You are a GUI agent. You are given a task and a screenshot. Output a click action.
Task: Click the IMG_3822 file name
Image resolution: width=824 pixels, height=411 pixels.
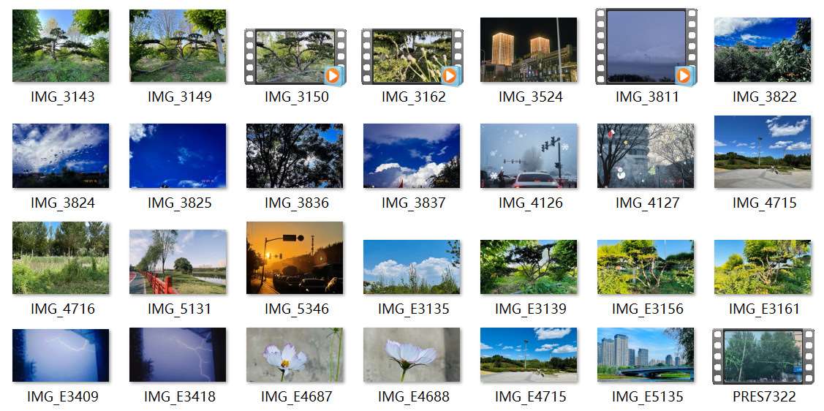[x=765, y=97]
